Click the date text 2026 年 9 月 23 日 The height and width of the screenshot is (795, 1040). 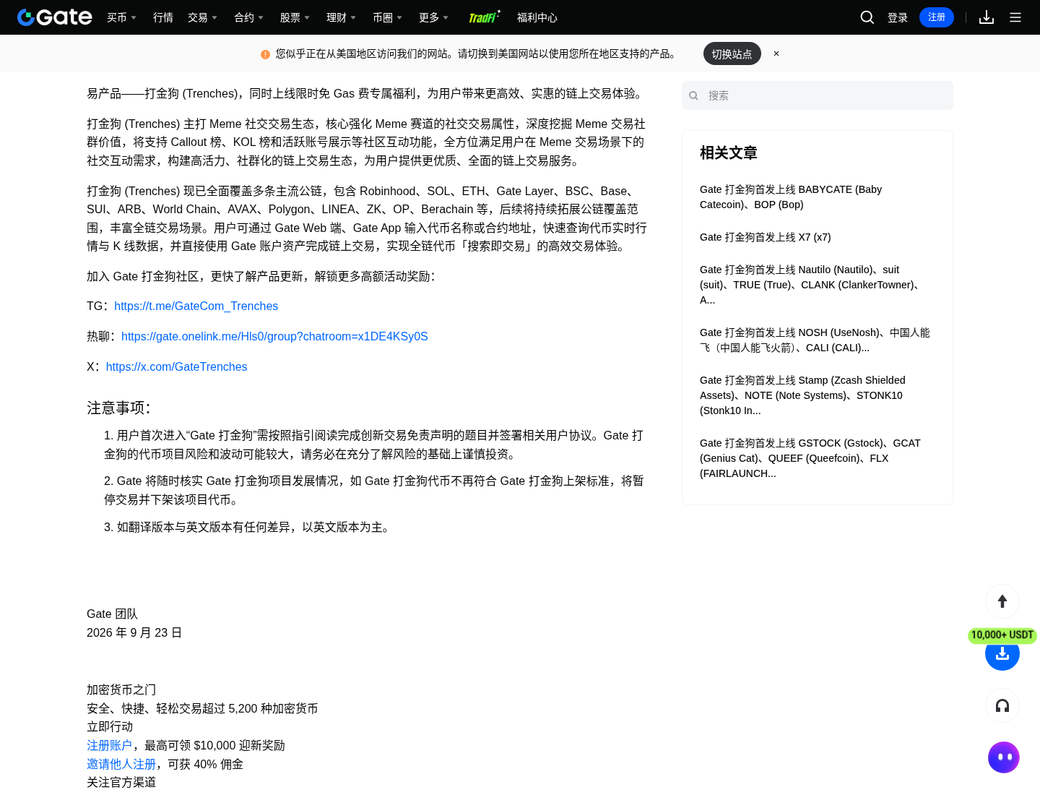pos(134,633)
